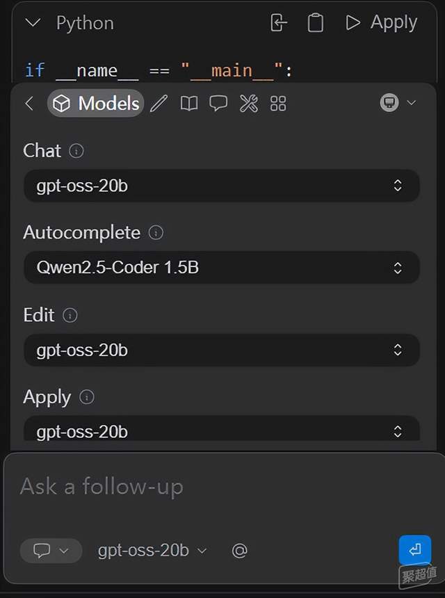Image resolution: width=445 pixels, height=598 pixels.
Task: Copy the Python code with clipboard icon
Action: tap(316, 23)
